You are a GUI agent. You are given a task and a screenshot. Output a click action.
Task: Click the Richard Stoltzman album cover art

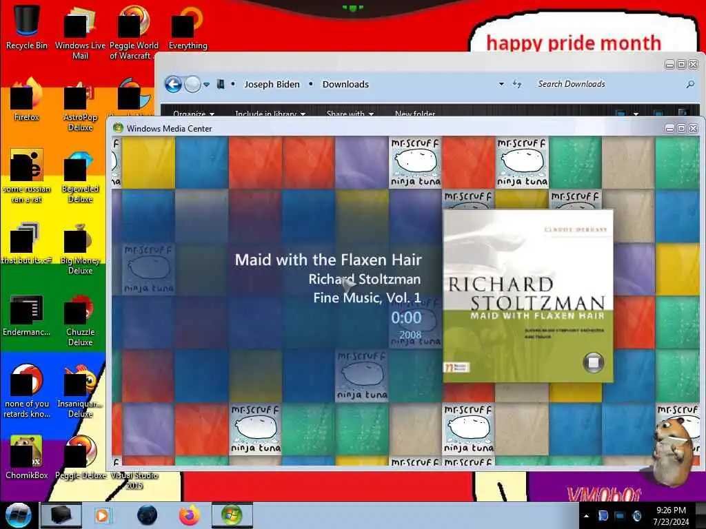[x=528, y=296]
